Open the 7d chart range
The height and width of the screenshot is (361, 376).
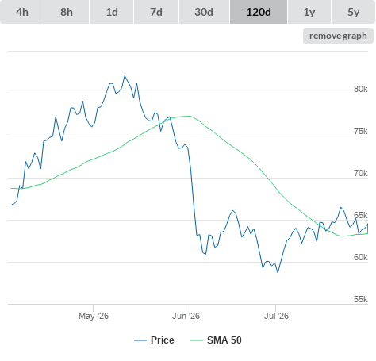click(x=156, y=12)
